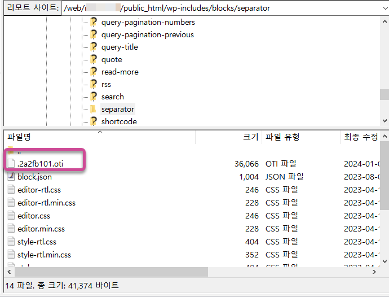Click the editor.css file icon
The width and height of the screenshot is (389, 297).
coord(11,215)
